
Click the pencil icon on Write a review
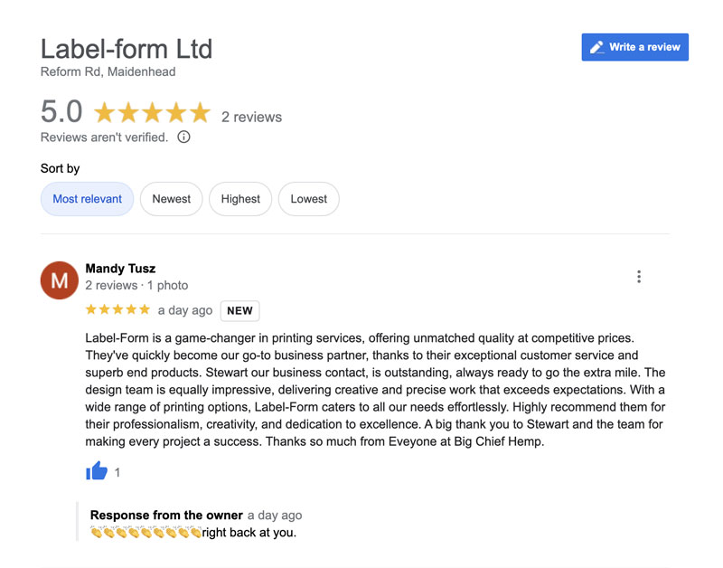(x=597, y=47)
